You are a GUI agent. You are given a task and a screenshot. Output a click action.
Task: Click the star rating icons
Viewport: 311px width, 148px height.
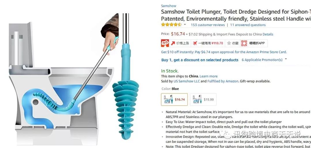[171, 25]
